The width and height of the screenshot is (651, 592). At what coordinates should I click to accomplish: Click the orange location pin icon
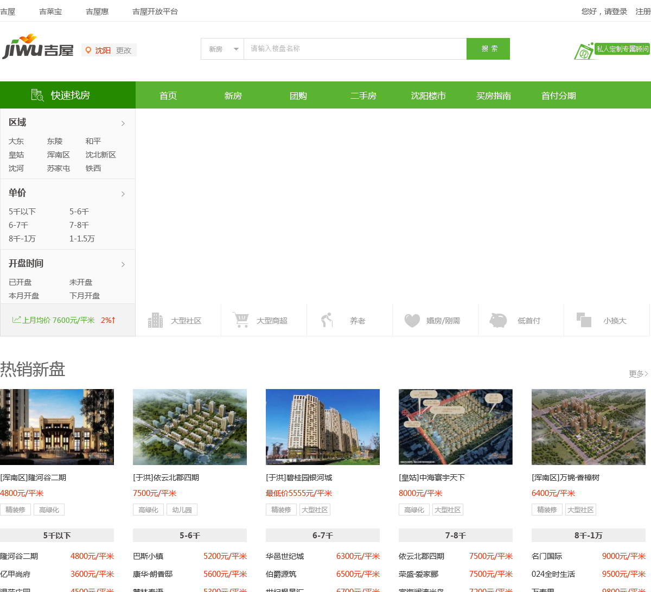click(88, 50)
